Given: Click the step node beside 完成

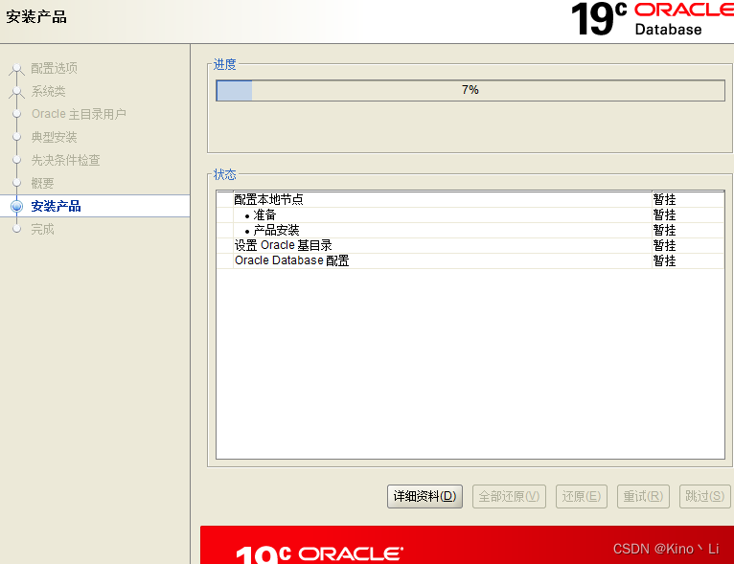Looking at the screenshot, I should [x=17, y=229].
